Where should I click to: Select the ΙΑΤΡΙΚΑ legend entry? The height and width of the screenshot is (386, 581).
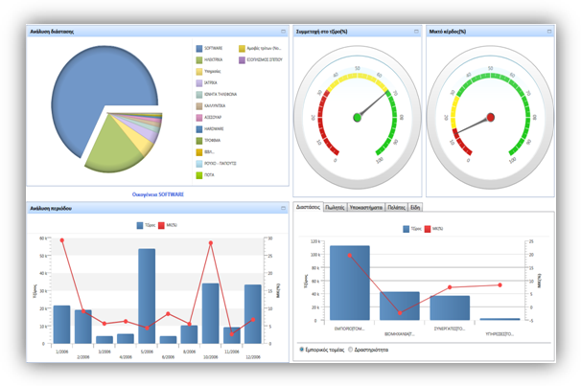pos(207,83)
